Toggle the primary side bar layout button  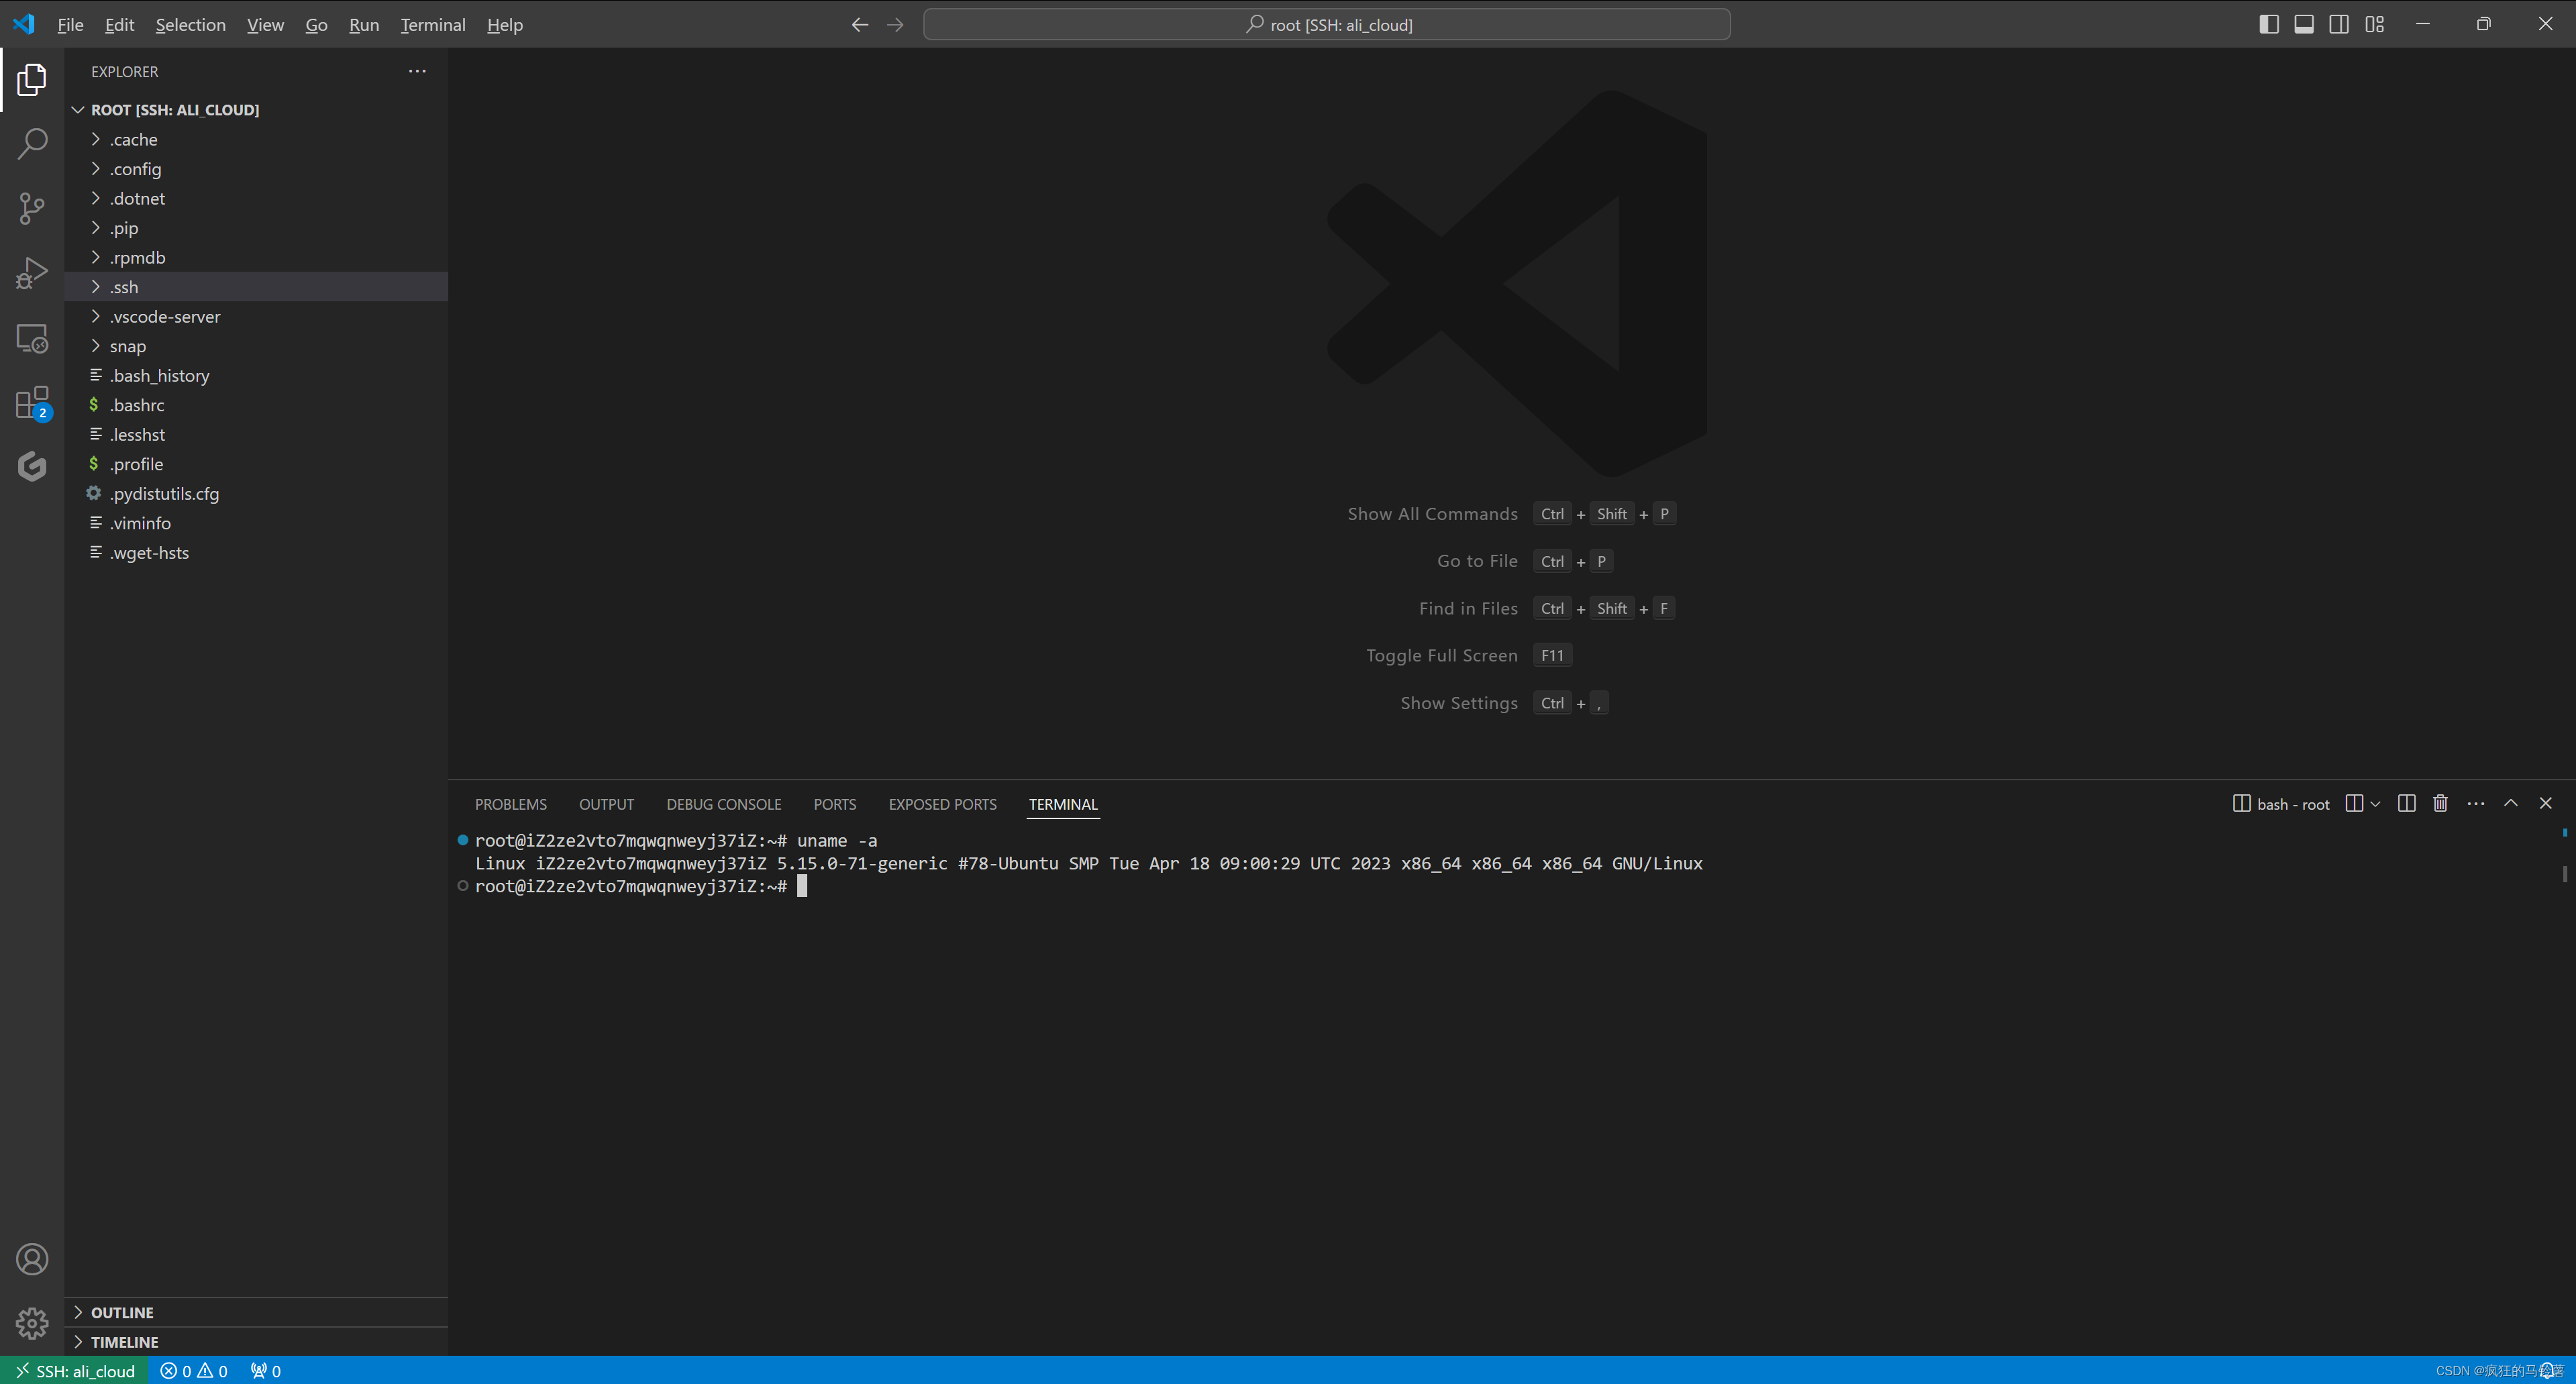2268,24
